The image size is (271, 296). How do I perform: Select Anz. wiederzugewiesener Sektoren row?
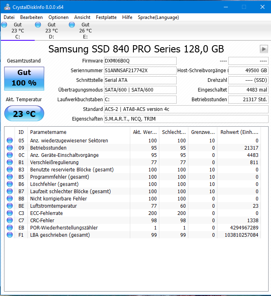click(133, 141)
